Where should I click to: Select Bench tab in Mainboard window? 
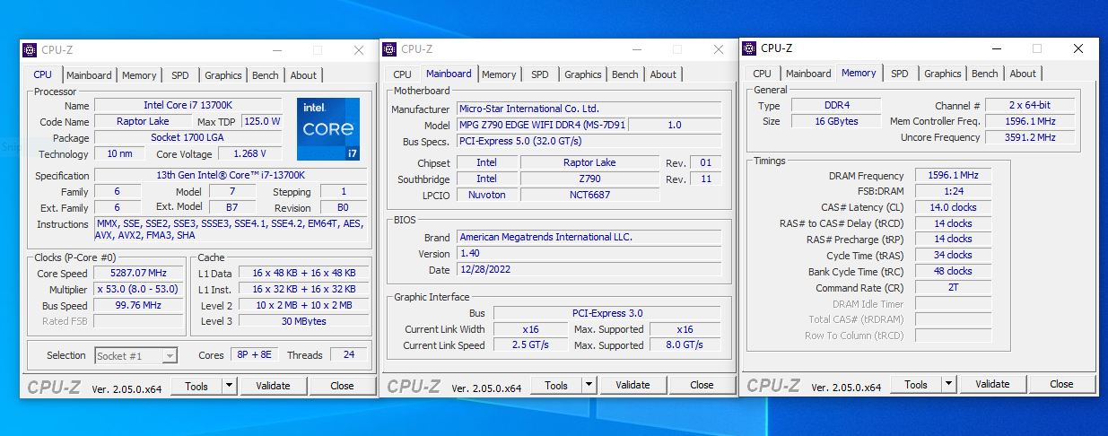click(625, 74)
